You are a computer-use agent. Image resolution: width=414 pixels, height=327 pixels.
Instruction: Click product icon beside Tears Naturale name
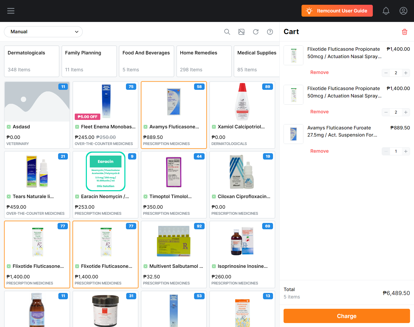coord(9,197)
